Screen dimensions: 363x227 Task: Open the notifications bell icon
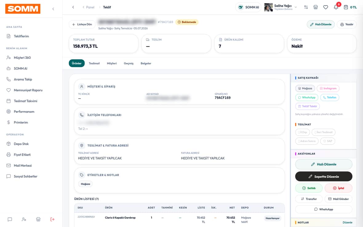pos(336,7)
